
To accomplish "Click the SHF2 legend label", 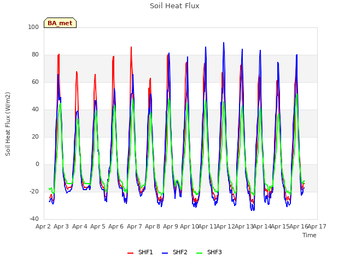I will [180, 252].
